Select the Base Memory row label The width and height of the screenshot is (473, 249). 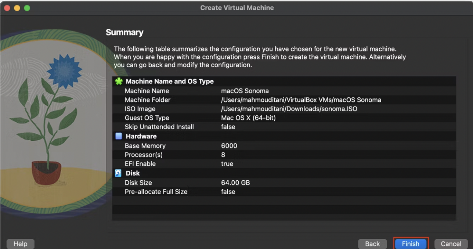tap(145, 146)
